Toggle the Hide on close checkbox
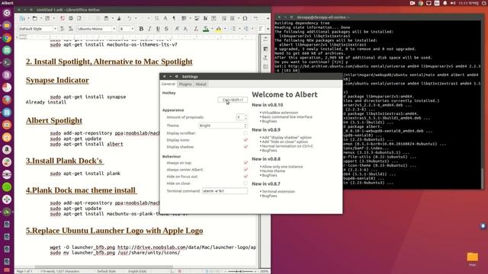Image resolution: width=488 pixels, height=274 pixels. click(x=246, y=183)
